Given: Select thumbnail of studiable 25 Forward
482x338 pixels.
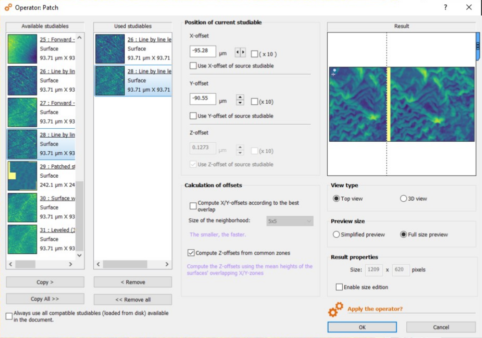Looking at the screenshot, I should pos(23,49).
